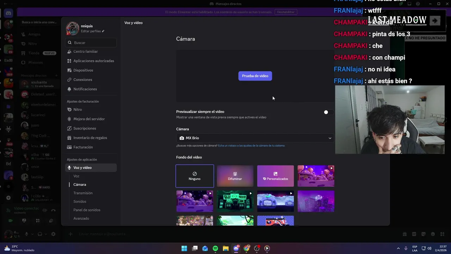Image resolution: width=451 pixels, height=254 pixels.
Task: Open Conexiones settings
Action: (x=91, y=80)
